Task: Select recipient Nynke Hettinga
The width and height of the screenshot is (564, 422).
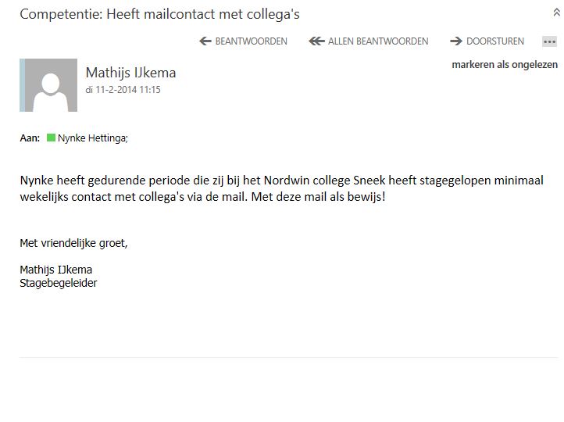Action: 93,138
